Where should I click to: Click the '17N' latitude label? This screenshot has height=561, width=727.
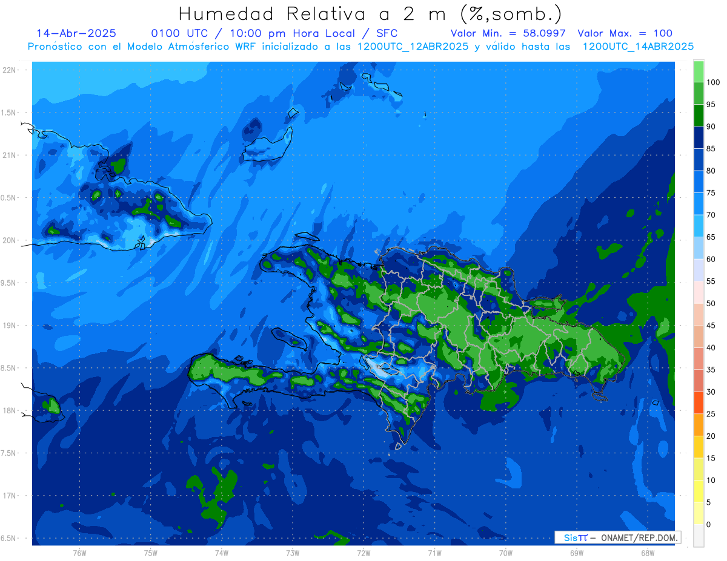pos(10,496)
